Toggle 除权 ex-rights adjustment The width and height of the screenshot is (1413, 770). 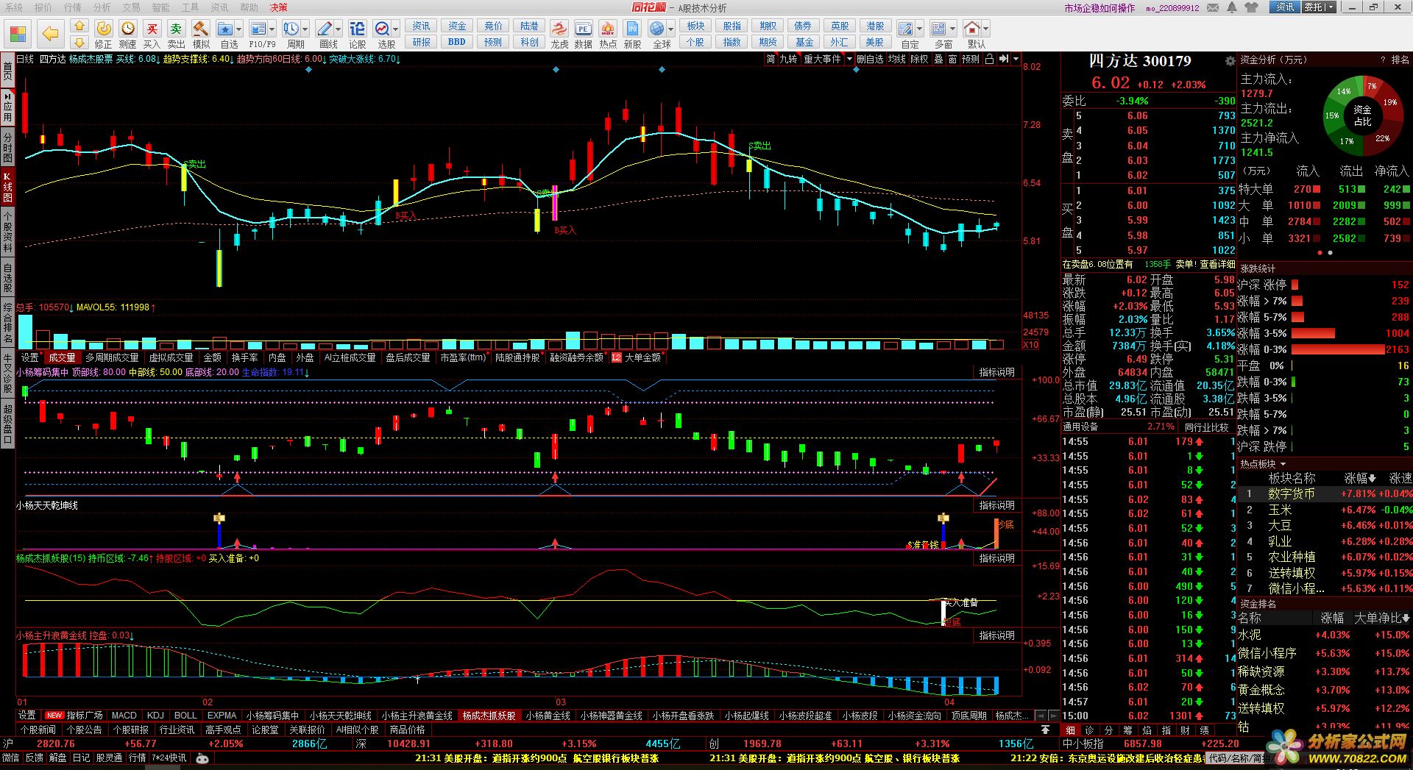point(919,59)
